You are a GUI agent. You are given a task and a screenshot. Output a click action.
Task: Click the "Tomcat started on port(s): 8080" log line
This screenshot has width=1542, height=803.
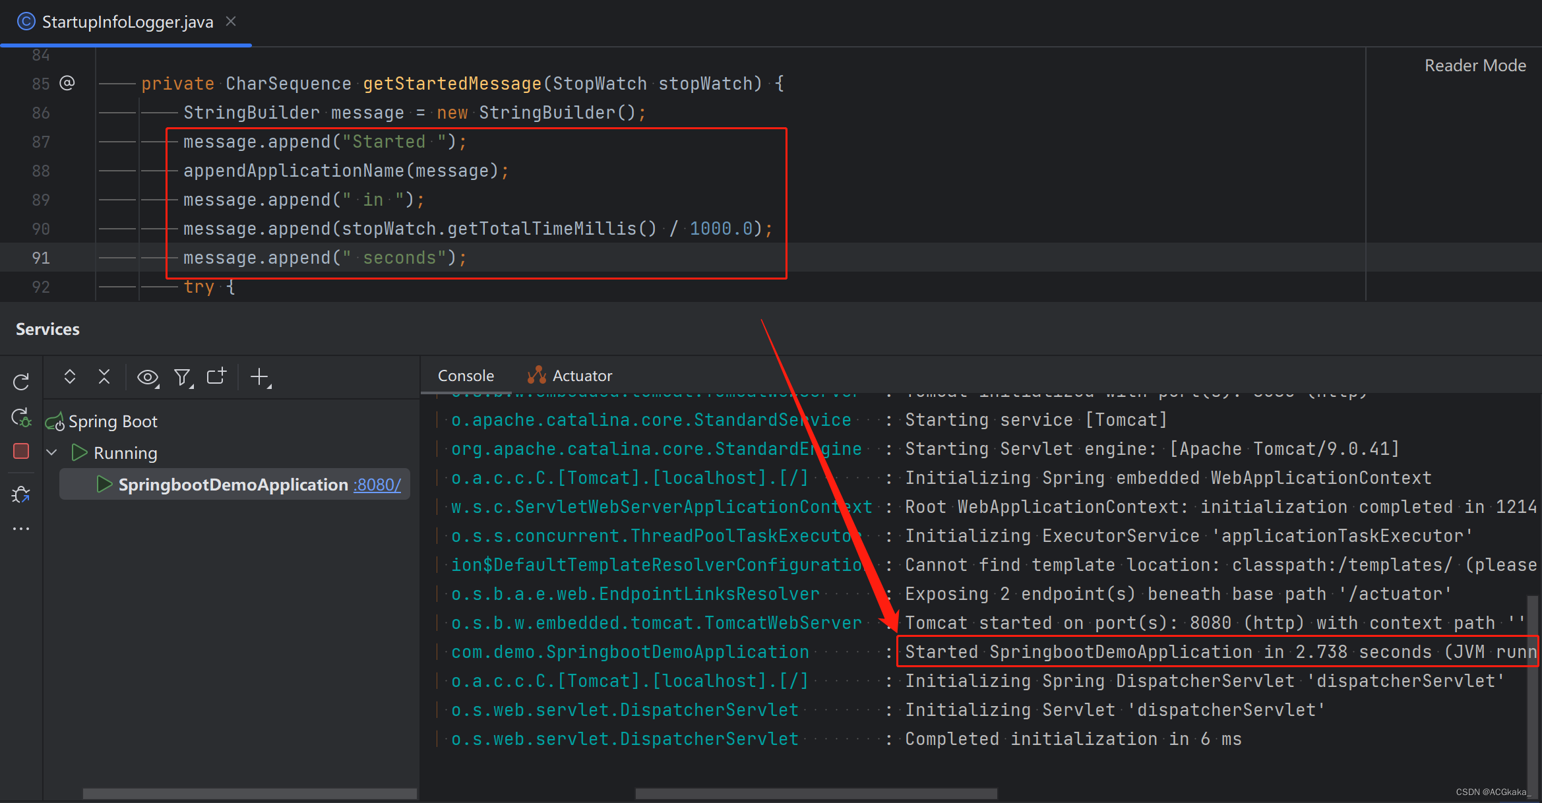click(1215, 623)
